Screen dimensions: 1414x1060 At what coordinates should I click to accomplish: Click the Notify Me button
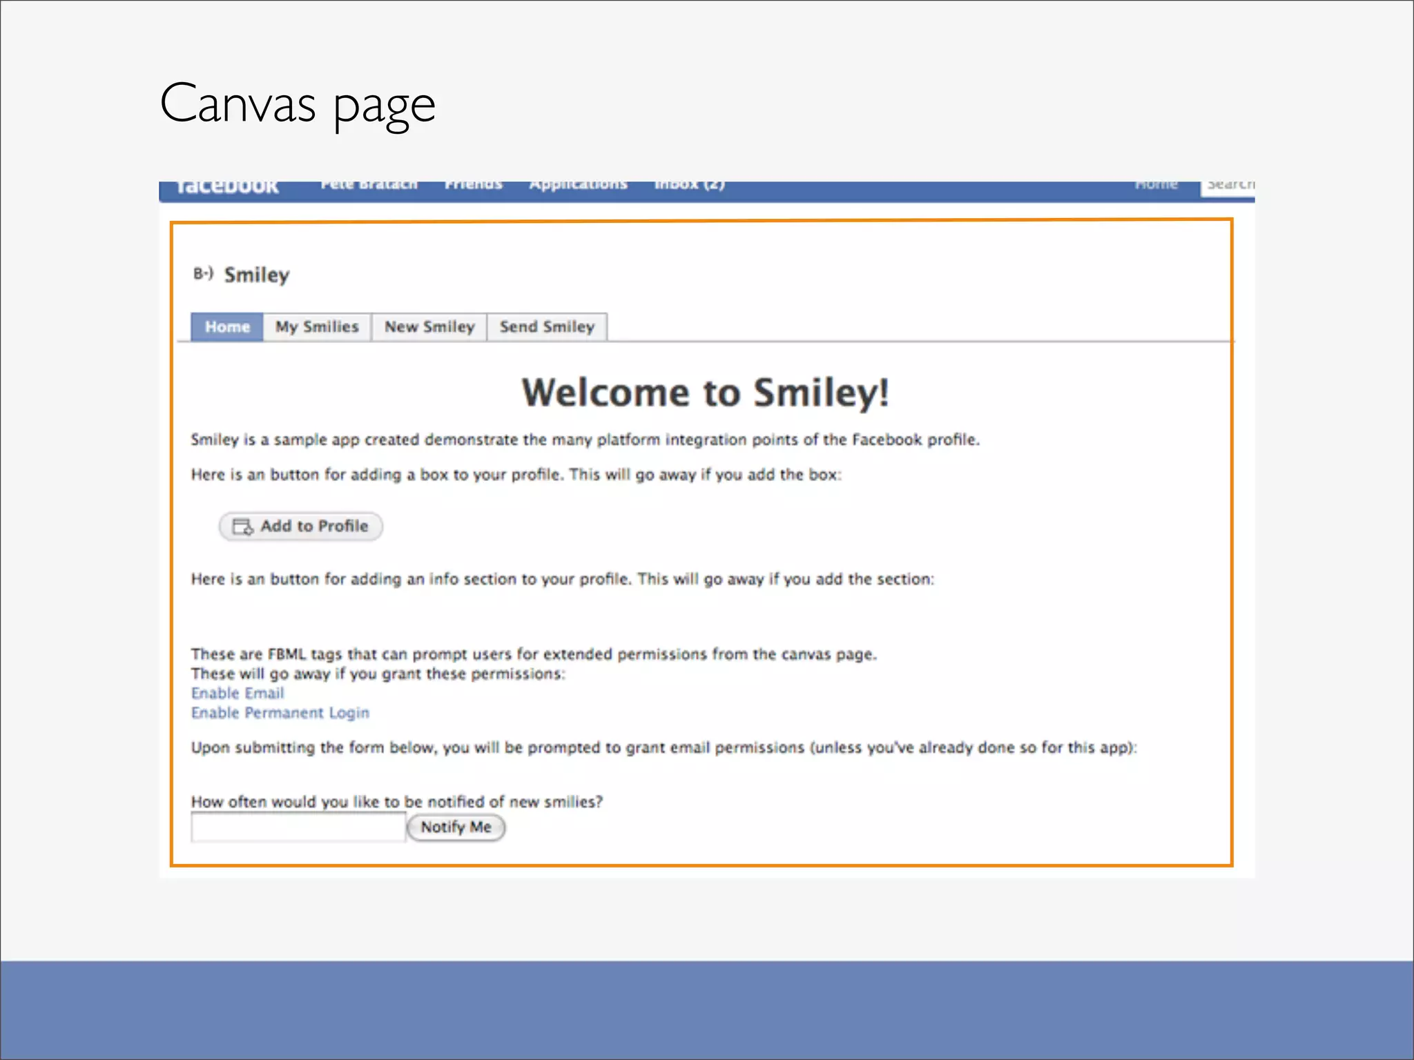coord(456,827)
